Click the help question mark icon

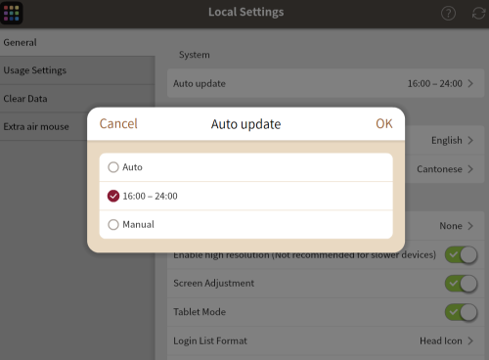point(448,14)
